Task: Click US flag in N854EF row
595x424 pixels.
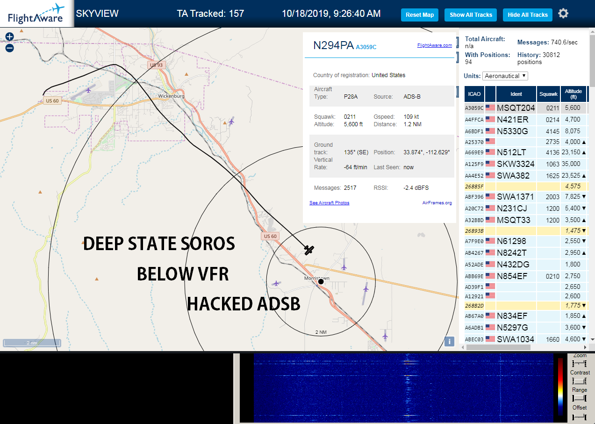Action: (490, 276)
